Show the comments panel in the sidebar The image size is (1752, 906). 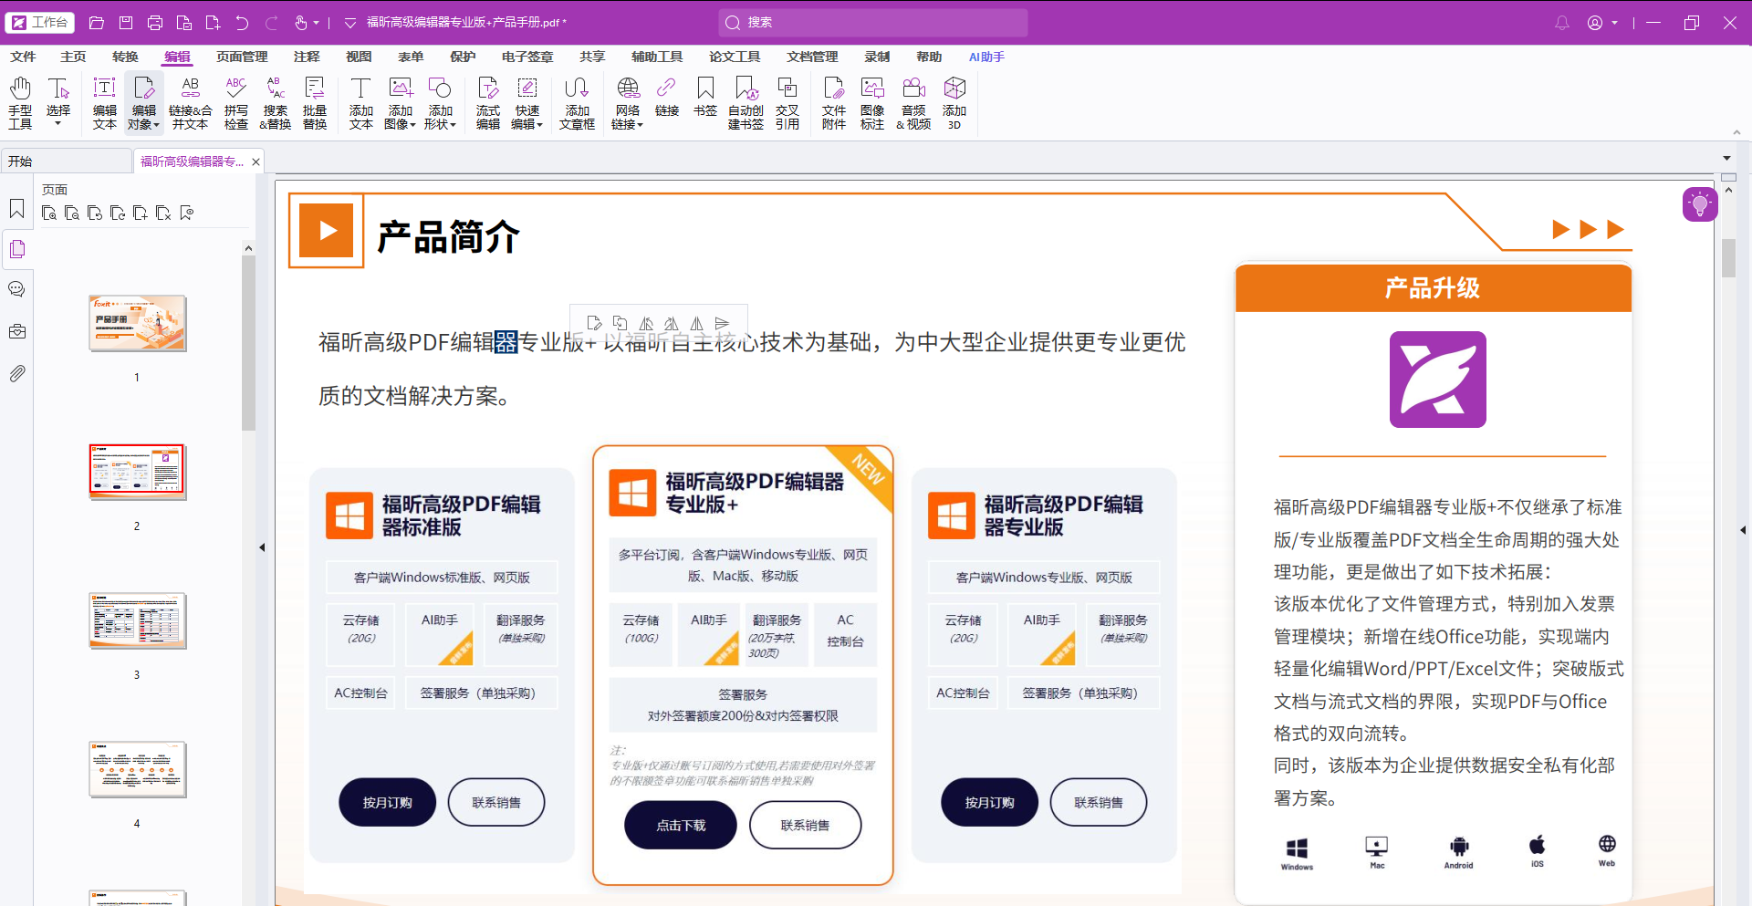tap(17, 289)
